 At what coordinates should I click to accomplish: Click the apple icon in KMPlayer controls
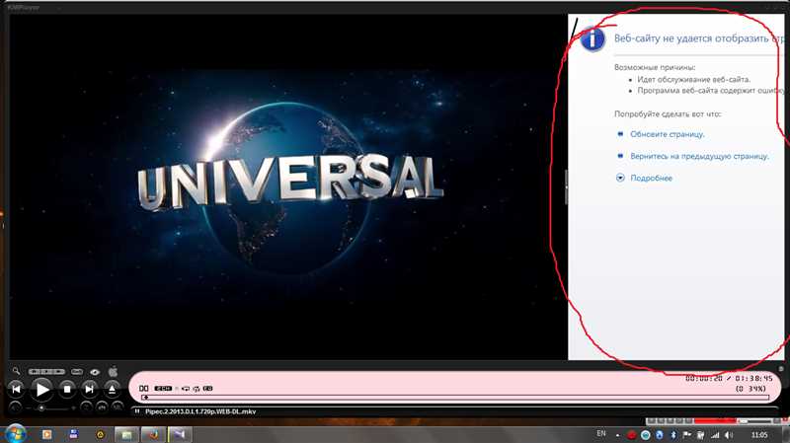click(x=113, y=372)
